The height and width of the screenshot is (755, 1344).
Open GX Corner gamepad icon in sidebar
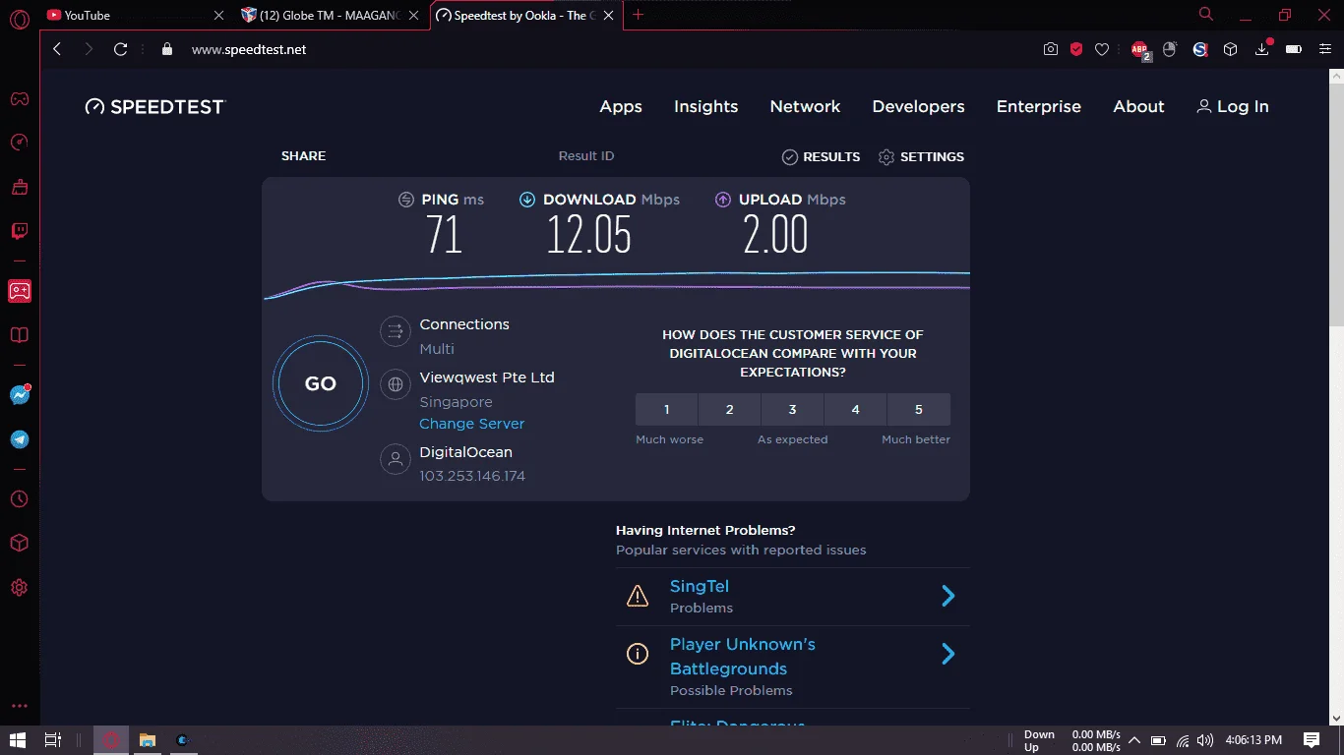tap(19, 98)
